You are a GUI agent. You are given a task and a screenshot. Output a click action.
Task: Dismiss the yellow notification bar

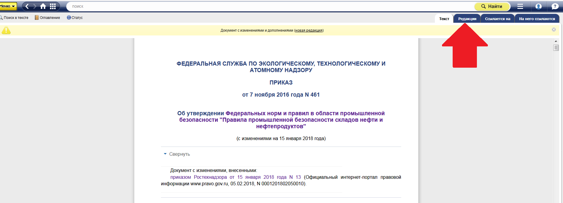(x=554, y=30)
